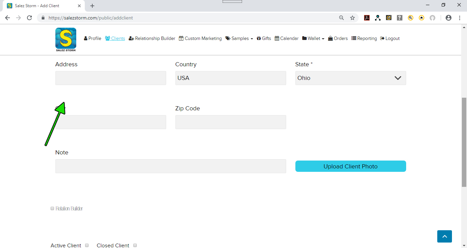Open the State dropdown showing Ohio

[350, 78]
